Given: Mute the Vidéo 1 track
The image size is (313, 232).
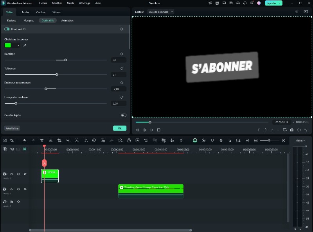Looking at the screenshot, I should pos(18,189).
